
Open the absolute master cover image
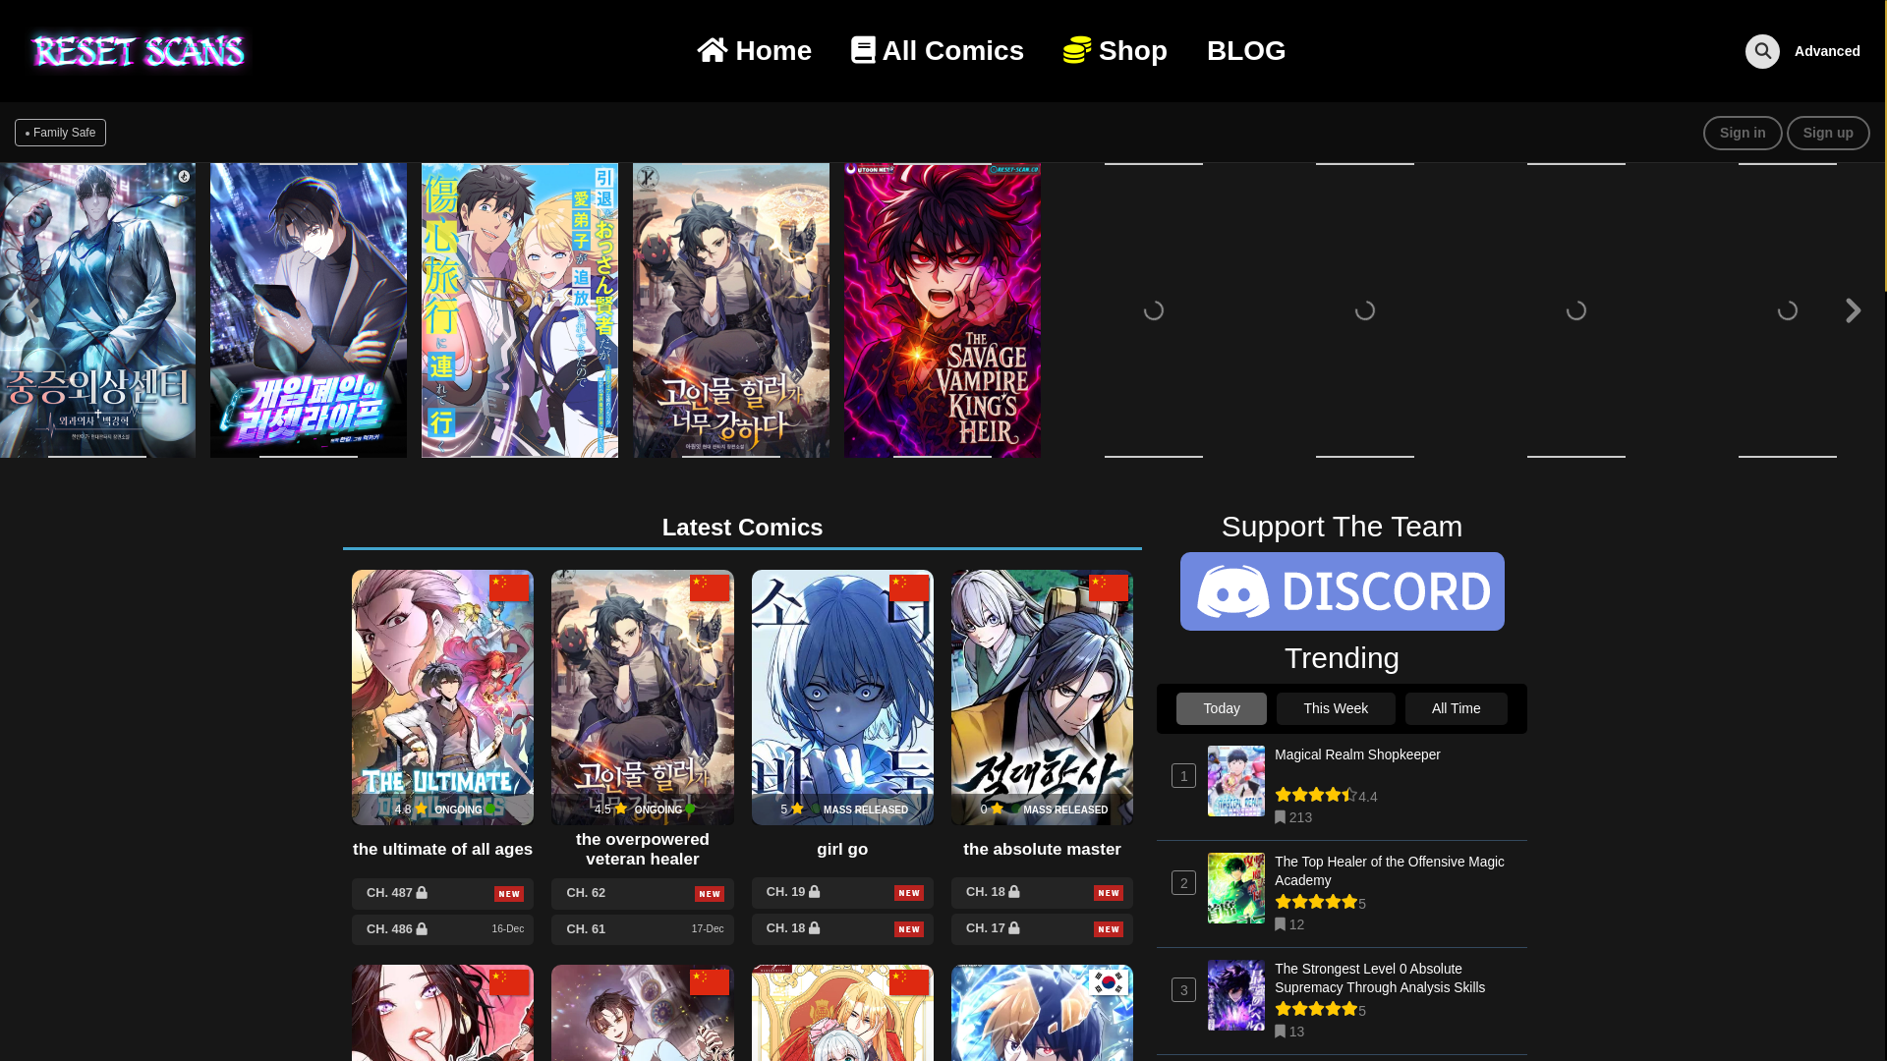pos(1042,698)
